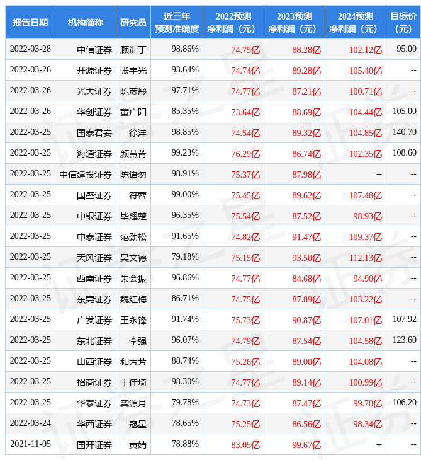Viewport: 421px width, 460px height.
Task: Click 2024 profit value 112.13亿
Action: 366,258
